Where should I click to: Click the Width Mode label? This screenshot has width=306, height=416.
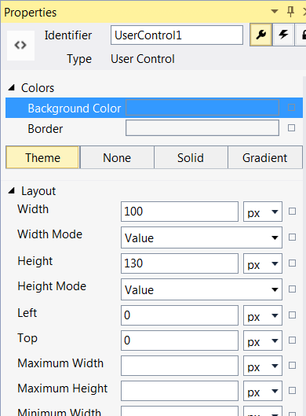click(x=49, y=234)
